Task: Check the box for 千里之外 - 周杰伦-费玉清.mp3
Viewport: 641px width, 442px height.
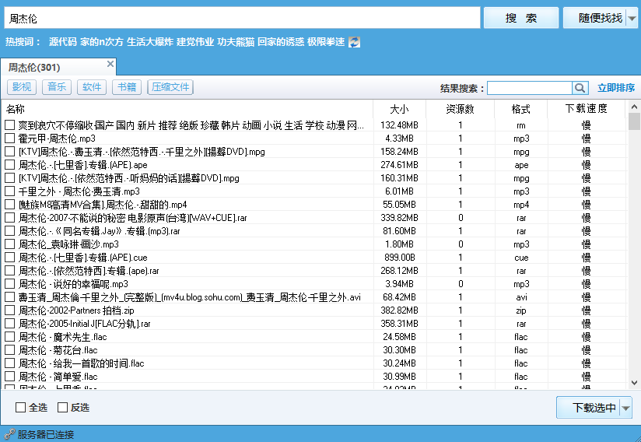Action: [10, 191]
